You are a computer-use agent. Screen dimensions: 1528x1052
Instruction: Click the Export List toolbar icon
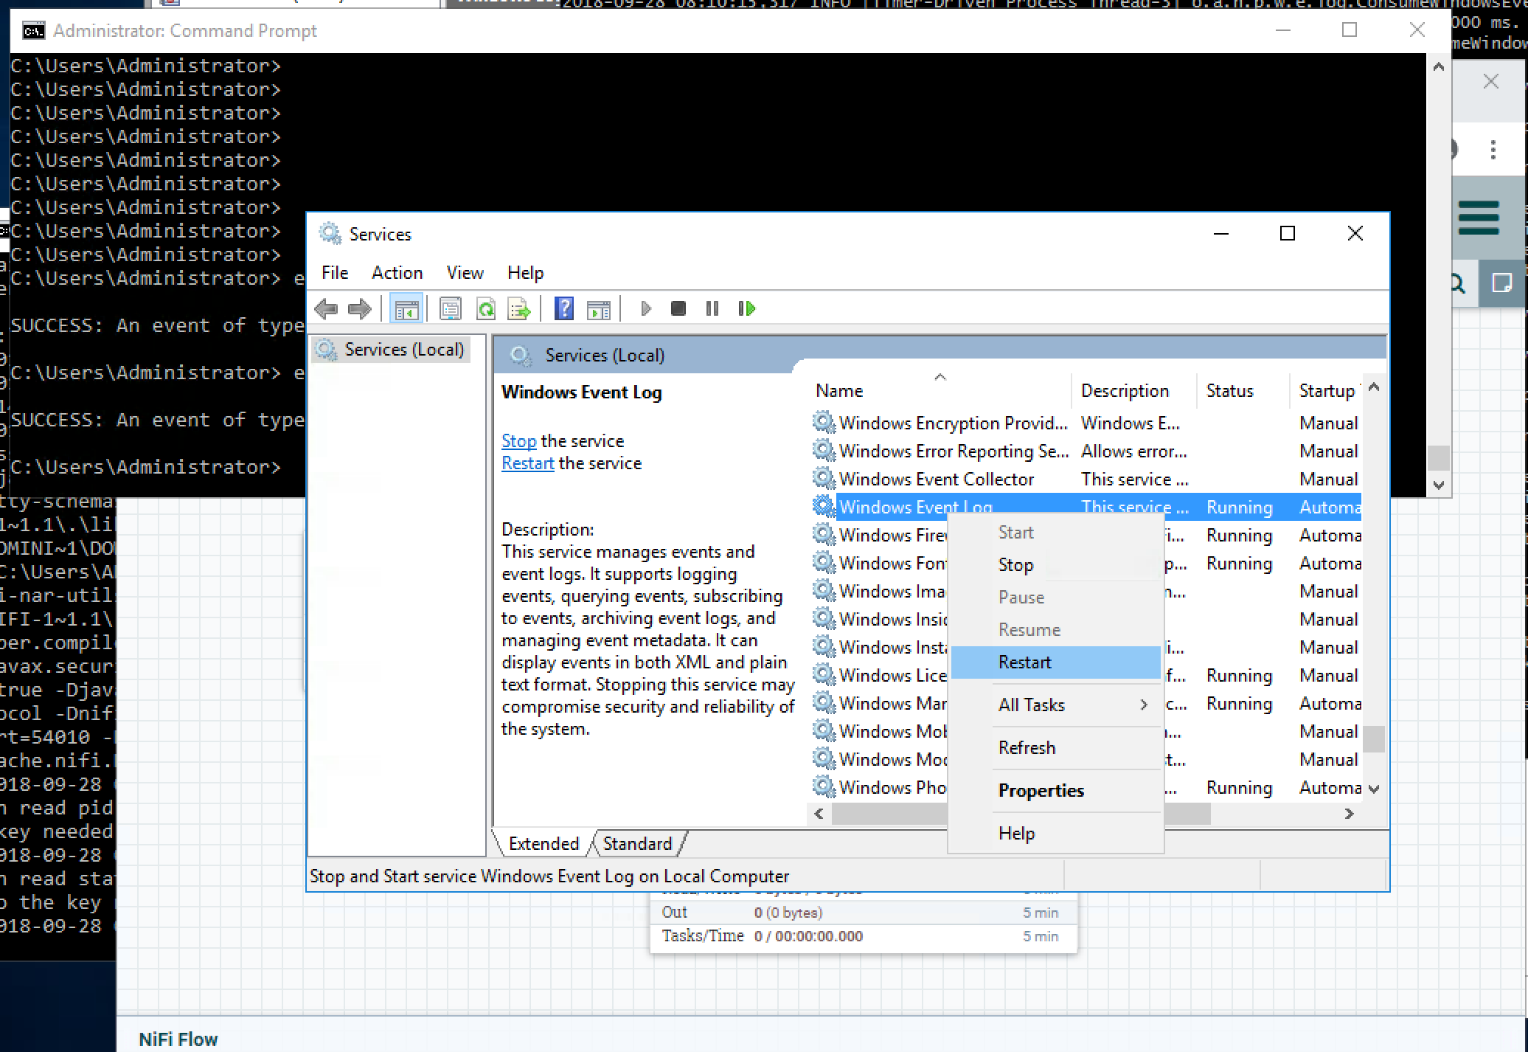point(519,308)
